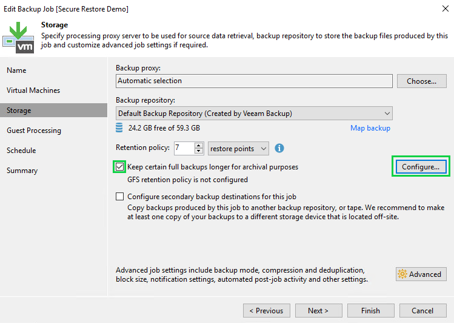This screenshot has width=454, height=323.
Task: Click the repository disk space icon
Action: point(119,128)
